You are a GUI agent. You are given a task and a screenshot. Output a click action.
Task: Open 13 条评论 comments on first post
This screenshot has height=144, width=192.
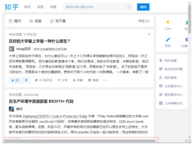click(43, 80)
